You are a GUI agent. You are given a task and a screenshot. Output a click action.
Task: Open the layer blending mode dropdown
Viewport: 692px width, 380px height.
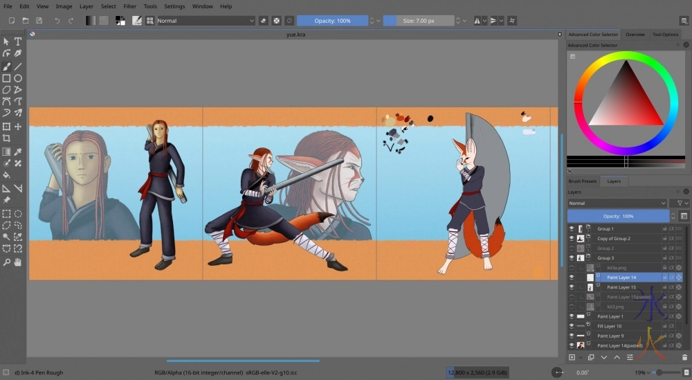(x=617, y=203)
